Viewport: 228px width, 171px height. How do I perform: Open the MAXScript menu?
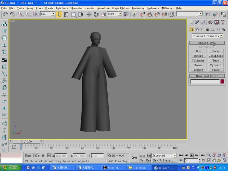pos(167,8)
